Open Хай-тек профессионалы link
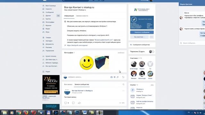 coord(144,102)
